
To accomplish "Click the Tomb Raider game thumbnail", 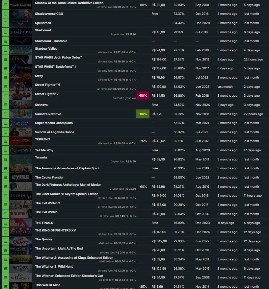I will [21, 5].
